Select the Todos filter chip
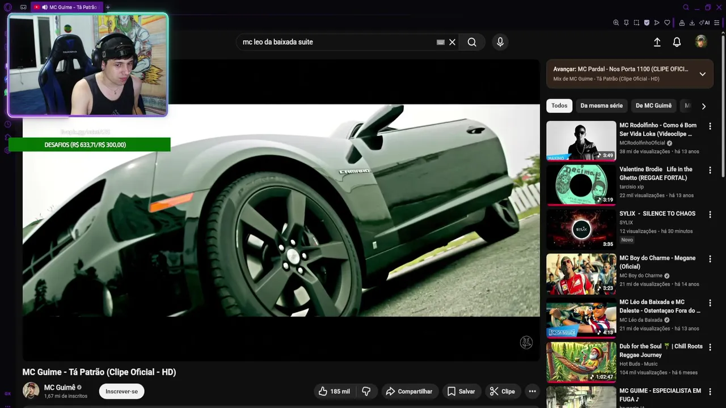Image resolution: width=726 pixels, height=408 pixels. pyautogui.click(x=559, y=105)
